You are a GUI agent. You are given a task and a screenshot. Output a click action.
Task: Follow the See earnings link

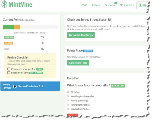coord(28,20)
